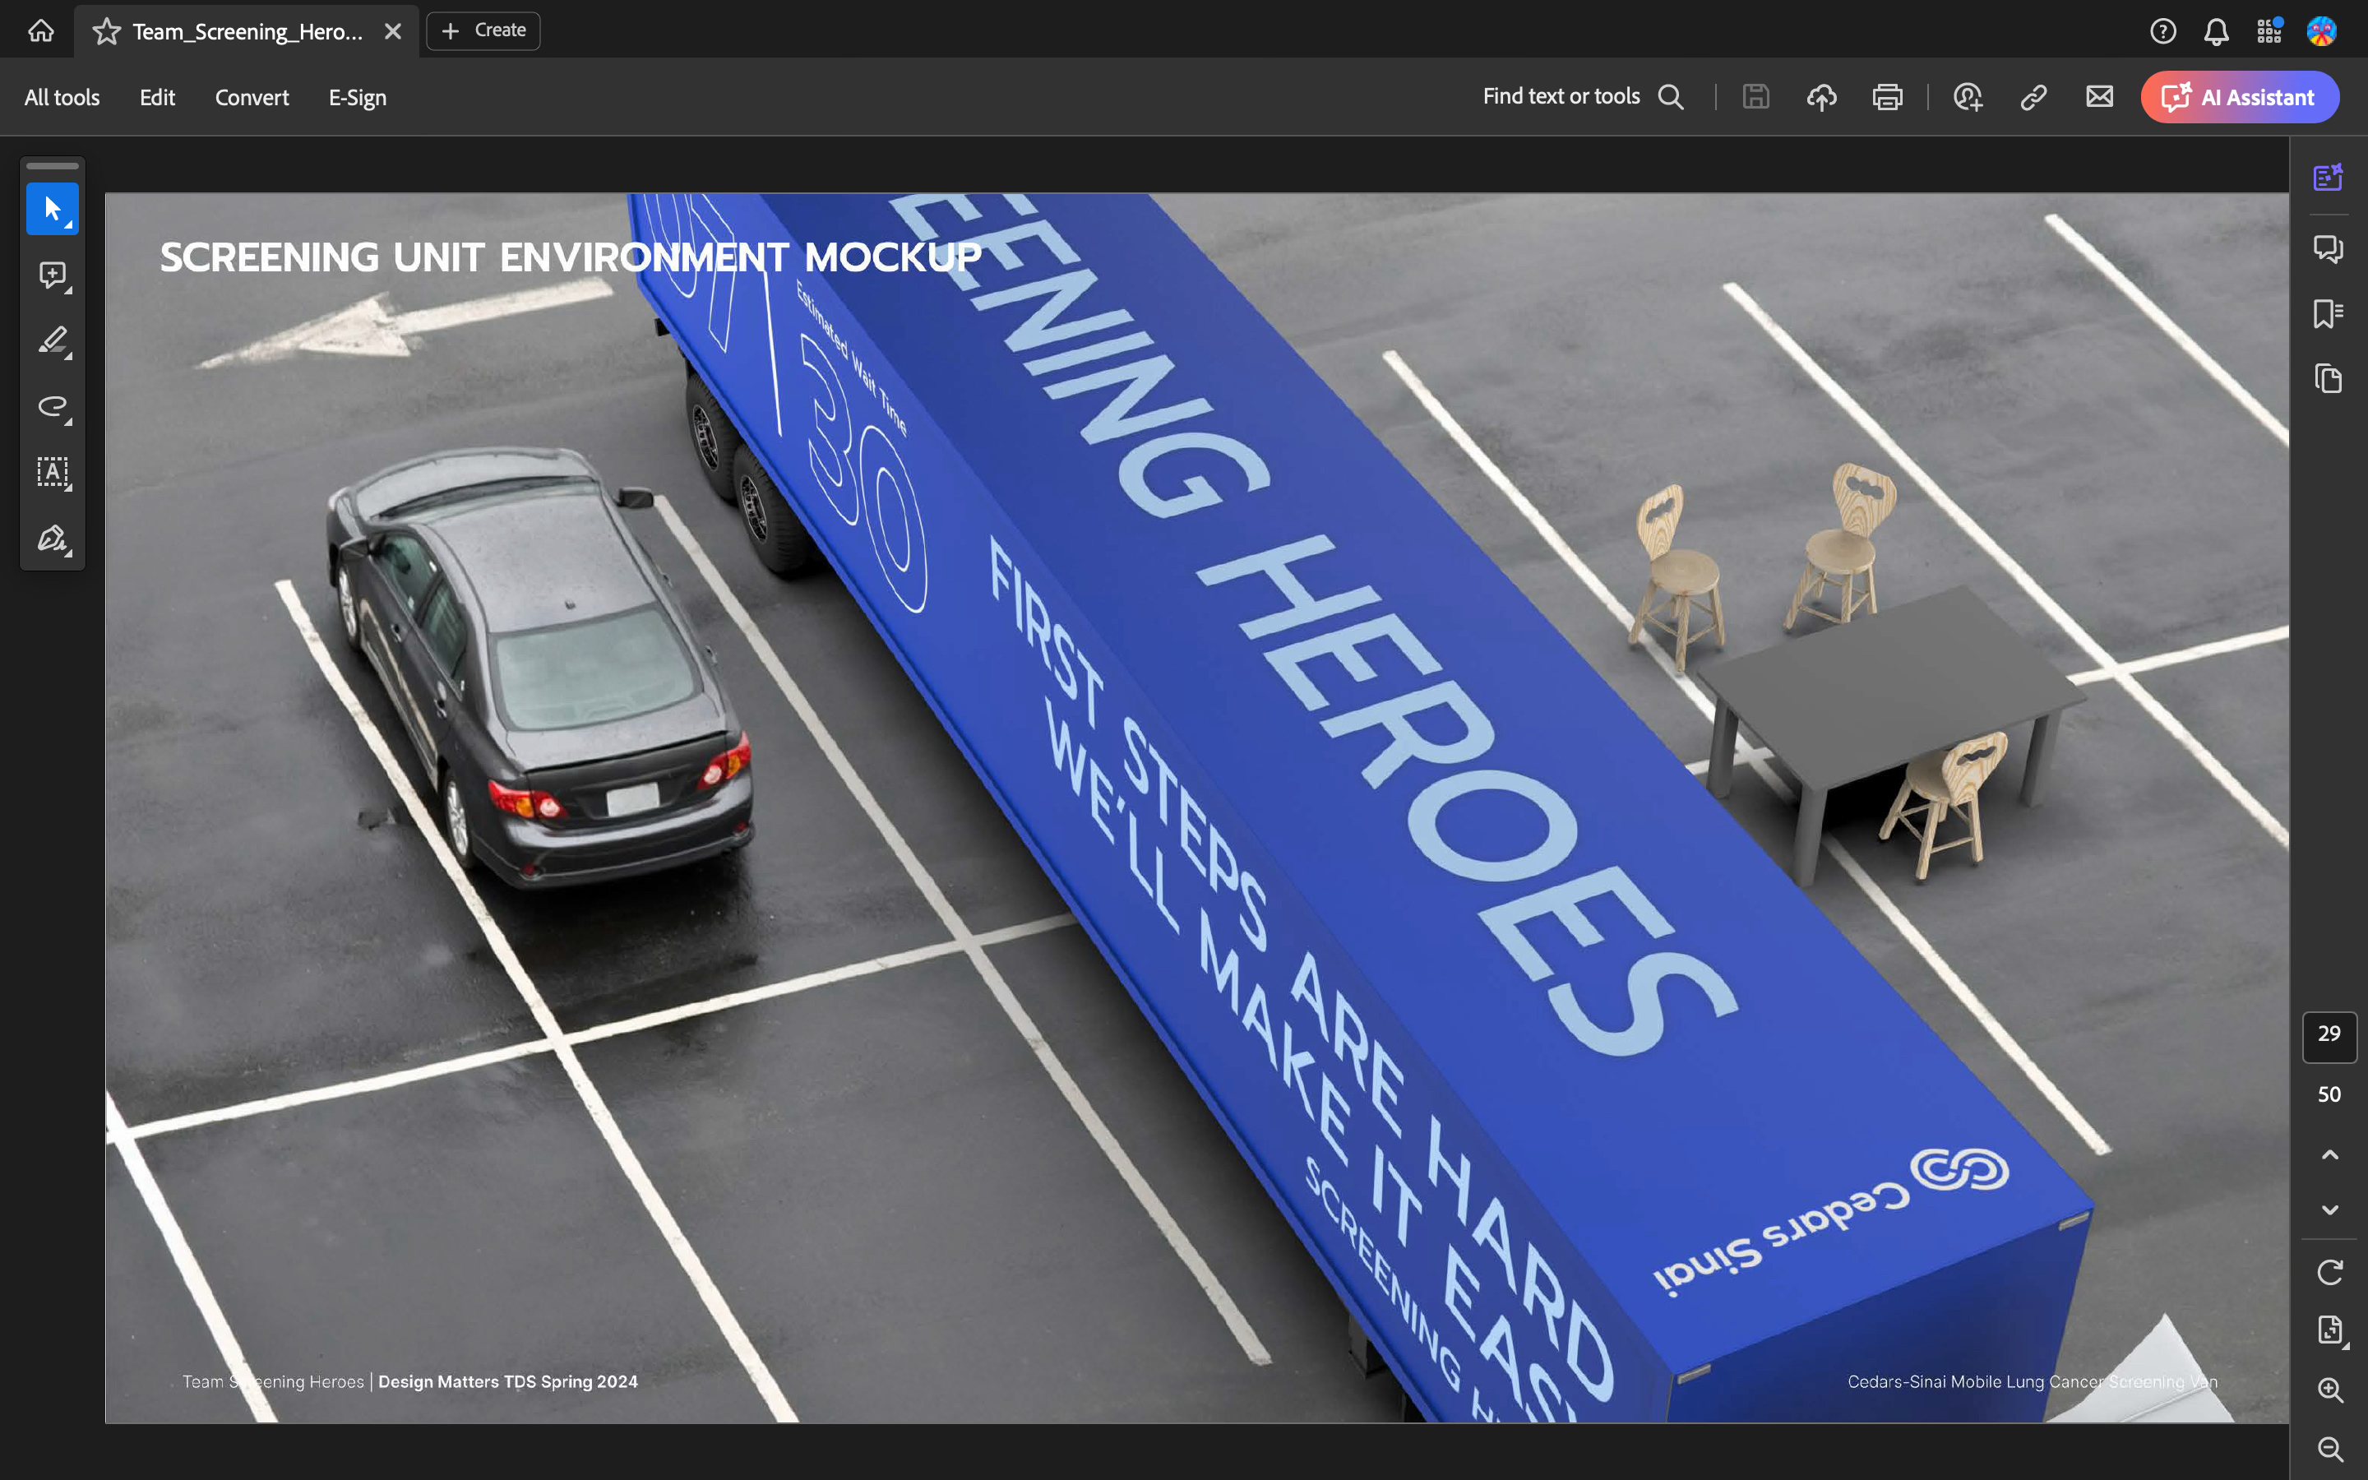Open page display options icon
Viewport: 2368px width, 1480px height.
[2330, 1330]
